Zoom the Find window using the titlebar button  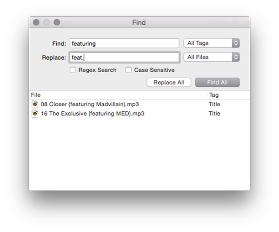(57, 22)
